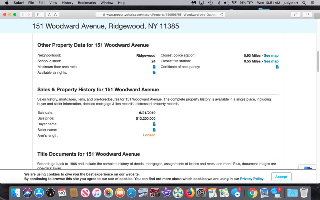Show the Safari sidebar
320x200 pixels.
pyautogui.click(x=39, y=14)
